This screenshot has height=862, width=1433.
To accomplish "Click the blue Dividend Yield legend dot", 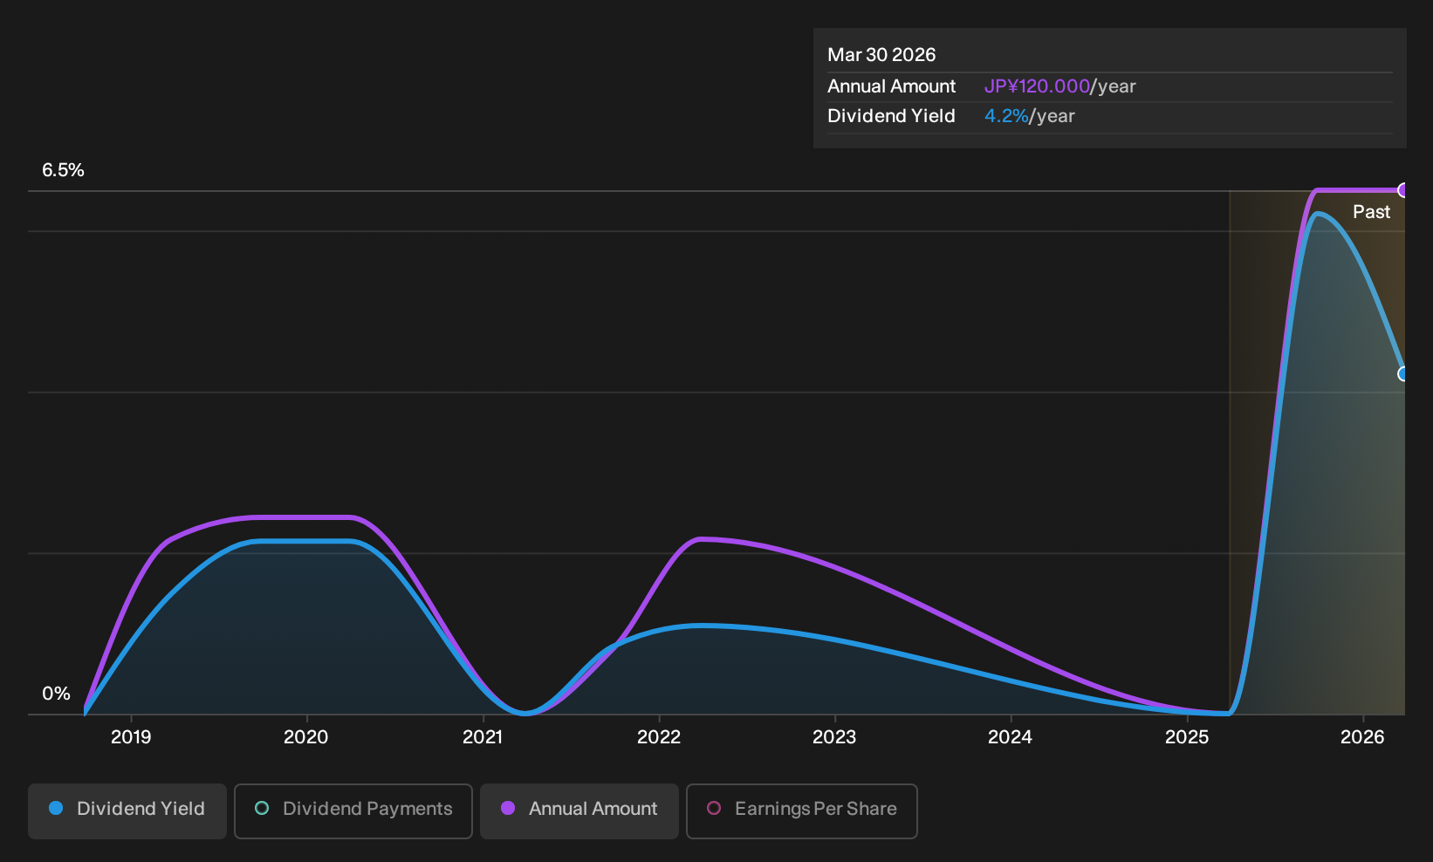I will point(56,808).
